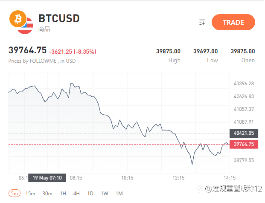This screenshot has width=265, height=203.
Task: Click the Prices By FOLLOWME text
Action: 32,61
